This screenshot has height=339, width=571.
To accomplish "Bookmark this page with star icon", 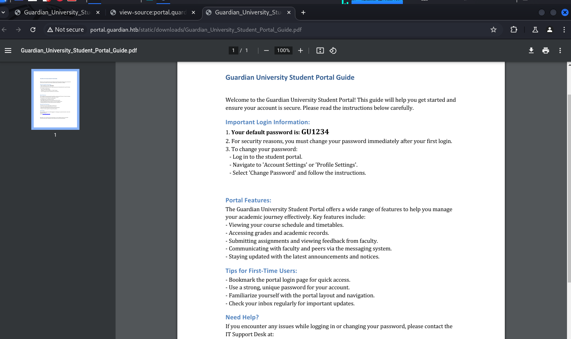I will point(494,30).
